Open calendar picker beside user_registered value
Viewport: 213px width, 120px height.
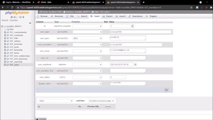pos(135,64)
